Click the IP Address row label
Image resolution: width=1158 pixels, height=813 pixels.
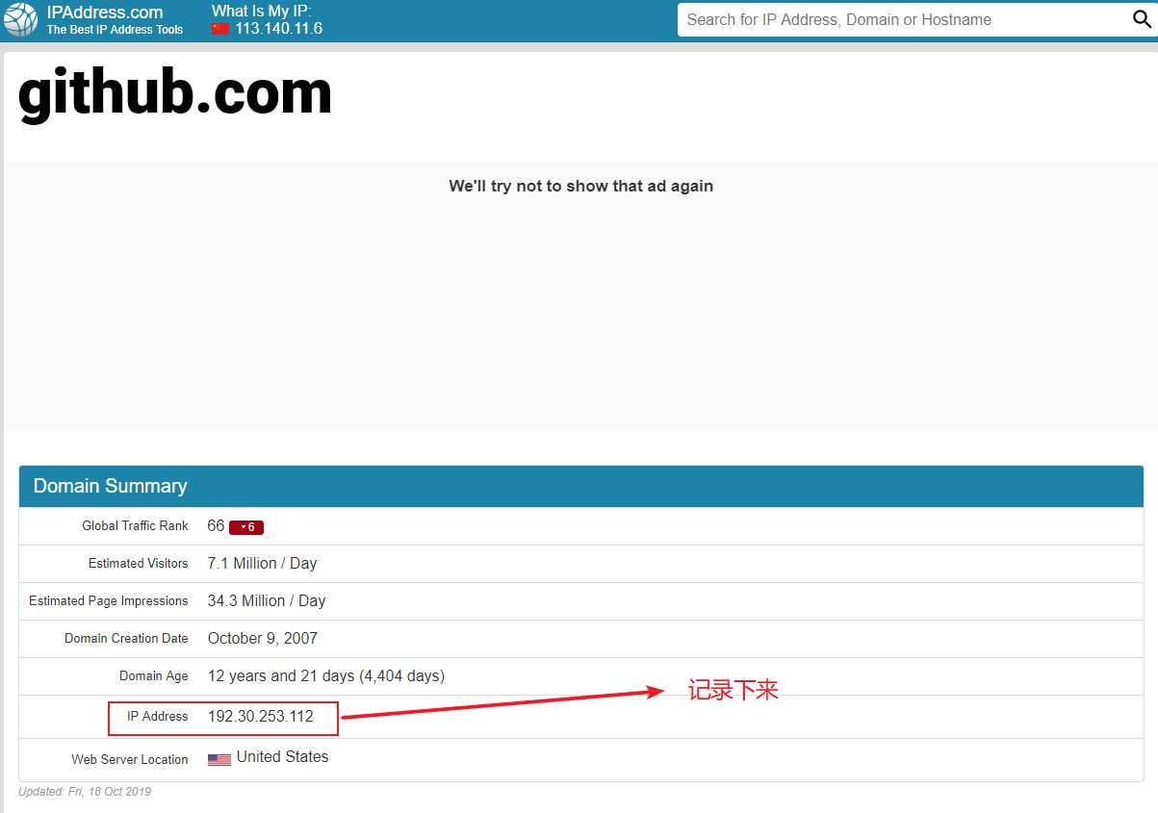click(x=158, y=717)
